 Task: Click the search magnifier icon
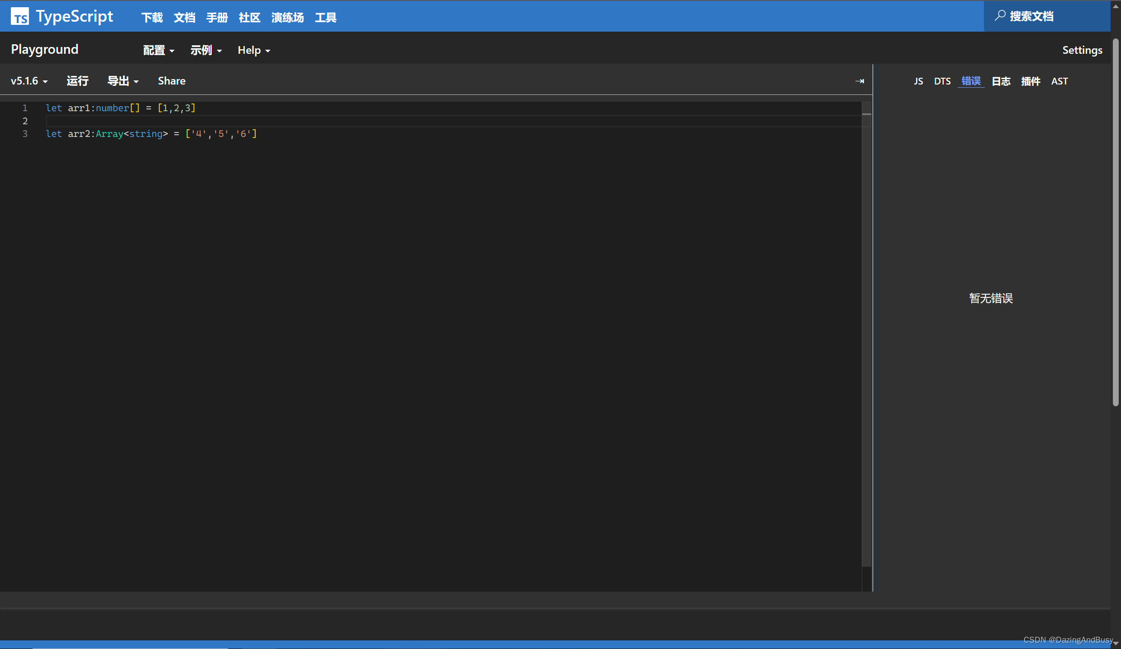tap(1000, 16)
